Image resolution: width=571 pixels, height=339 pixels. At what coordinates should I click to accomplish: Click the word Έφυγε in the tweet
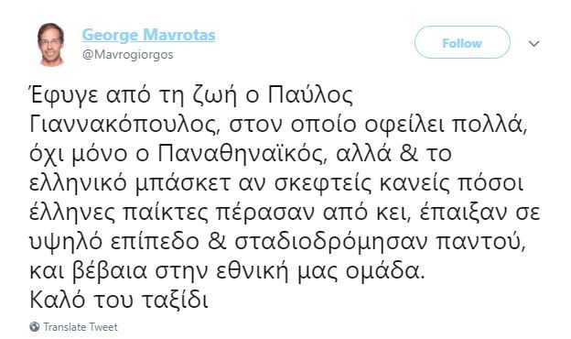point(64,96)
